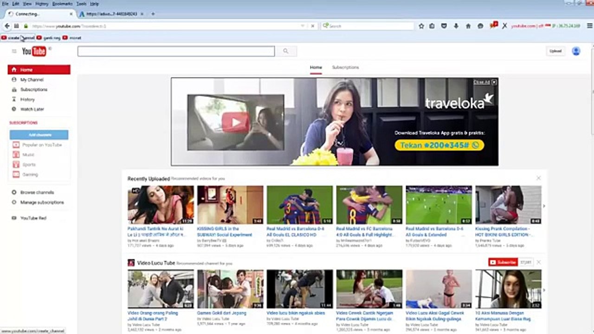Subscribe to Video Lucu Tube

[x=503, y=262]
